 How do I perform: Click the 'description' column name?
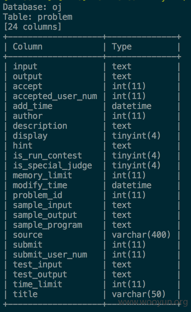point(40,126)
